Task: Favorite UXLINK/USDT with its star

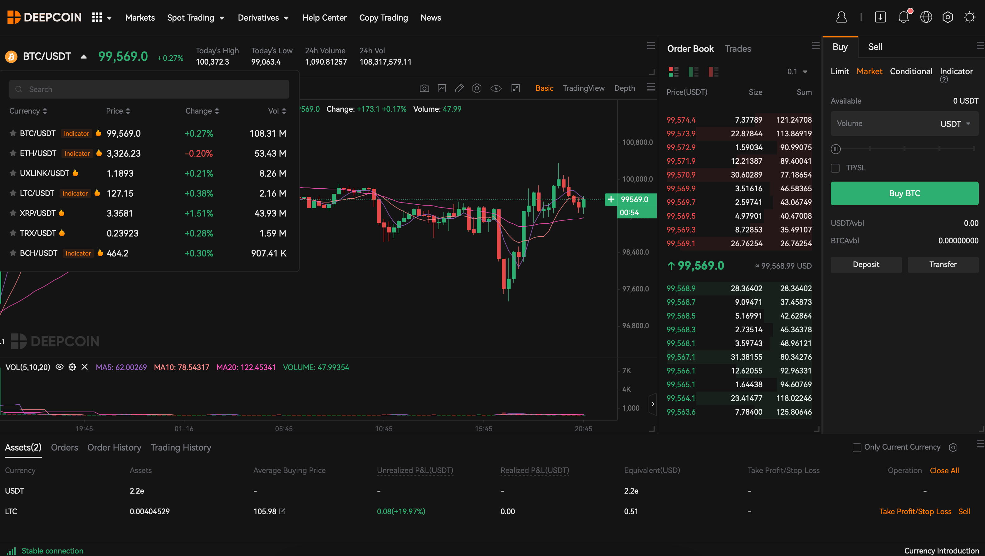Action: point(13,173)
